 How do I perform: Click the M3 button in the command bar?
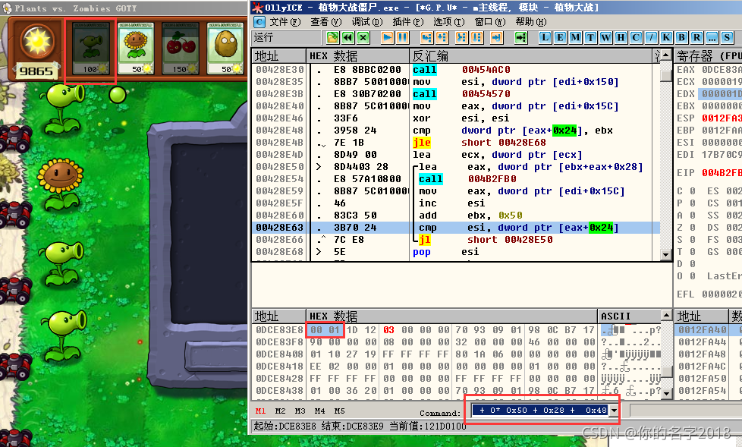tap(300, 411)
